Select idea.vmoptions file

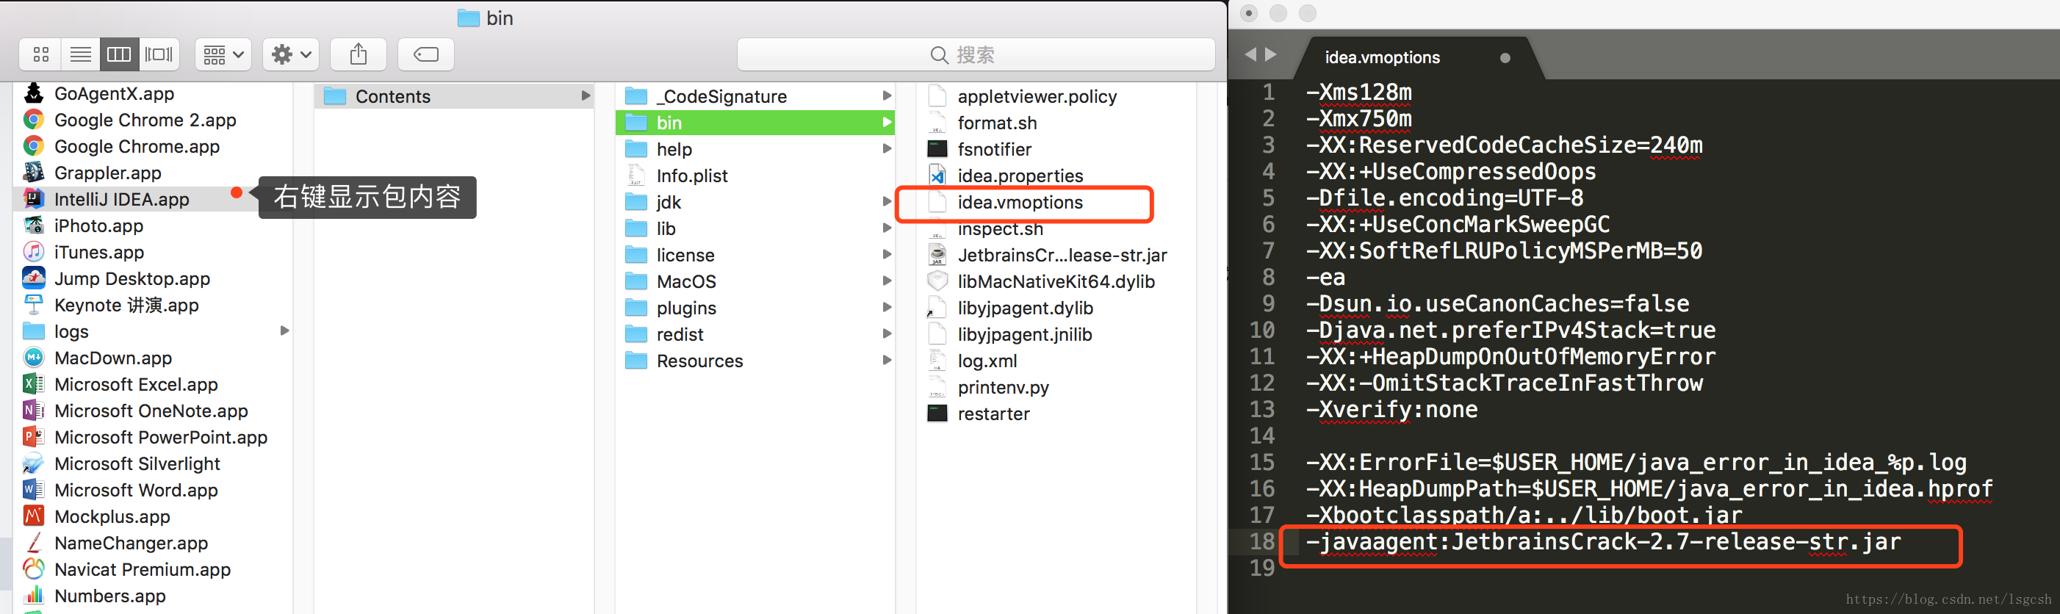[x=1020, y=201]
